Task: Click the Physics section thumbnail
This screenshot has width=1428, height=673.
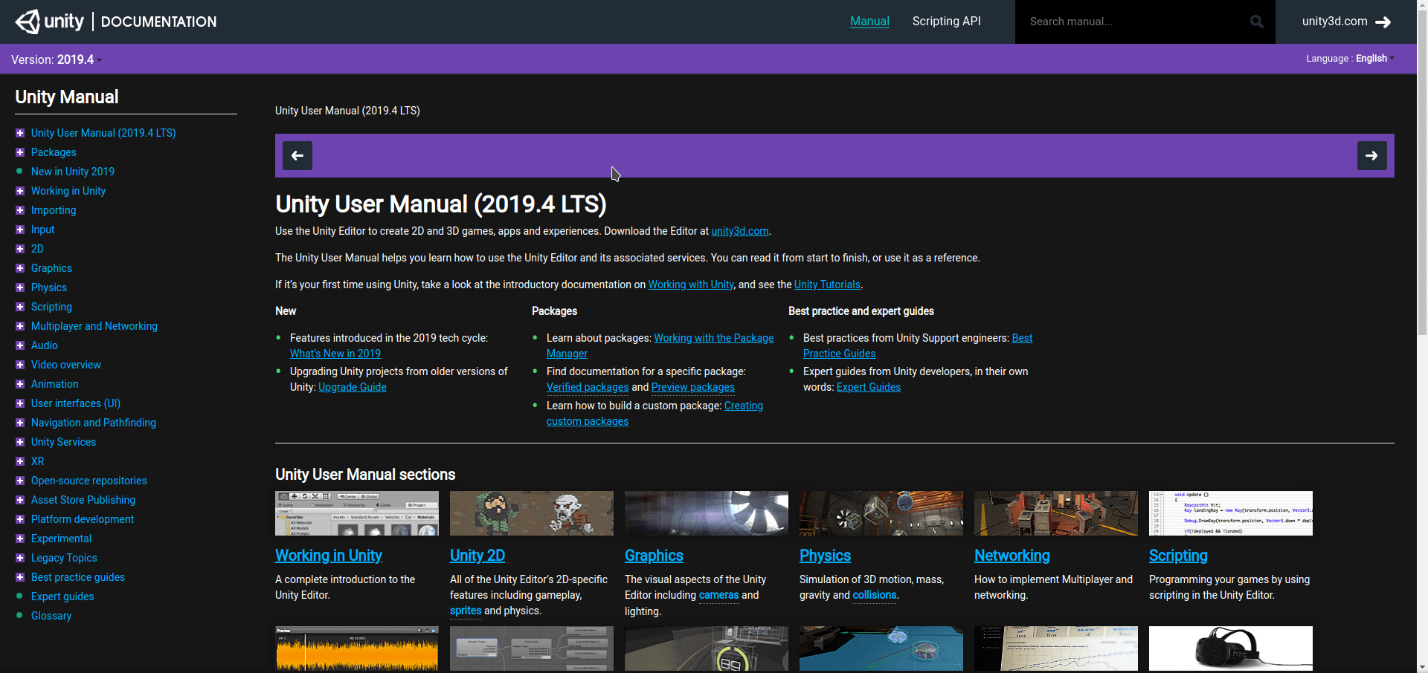Action: [881, 513]
